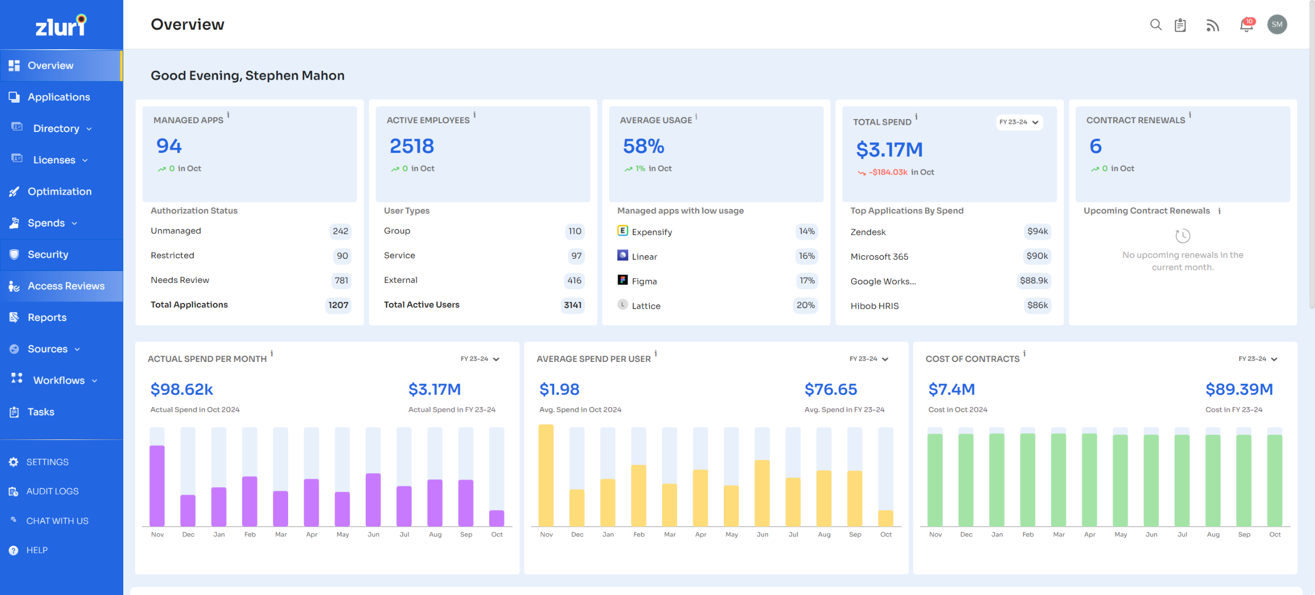Click the SM user avatar

1277,25
